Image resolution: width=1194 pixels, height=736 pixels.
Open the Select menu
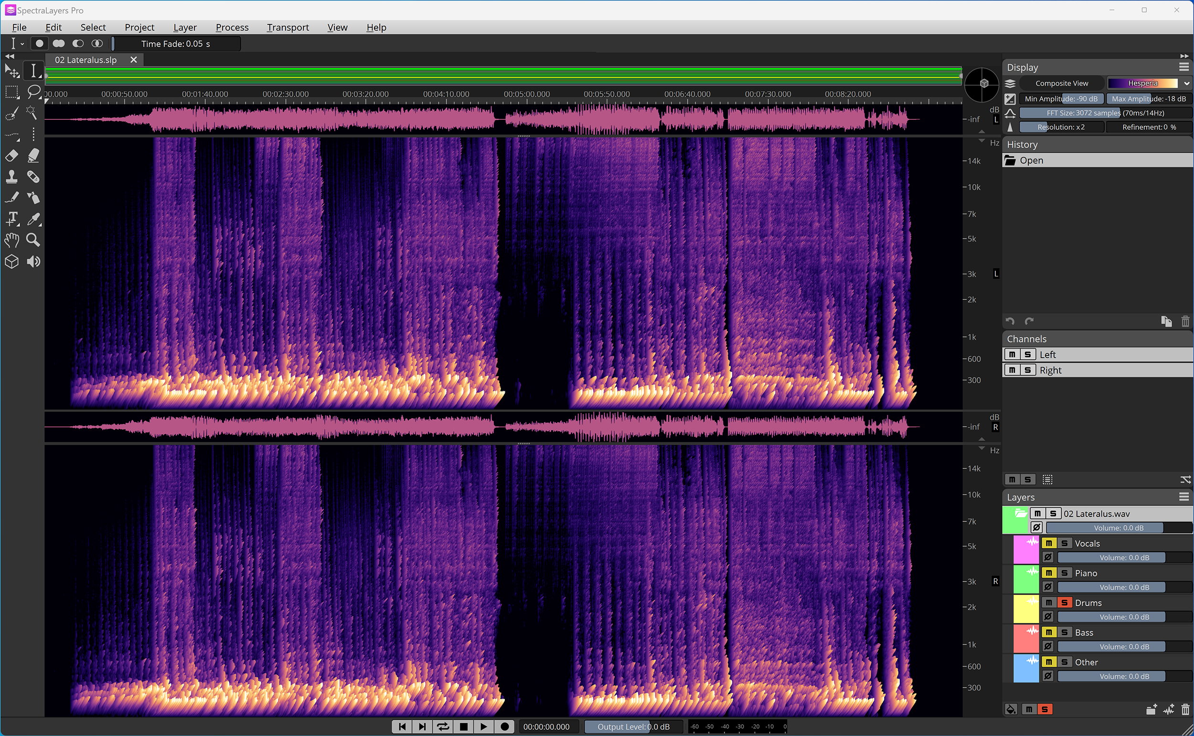pyautogui.click(x=93, y=27)
